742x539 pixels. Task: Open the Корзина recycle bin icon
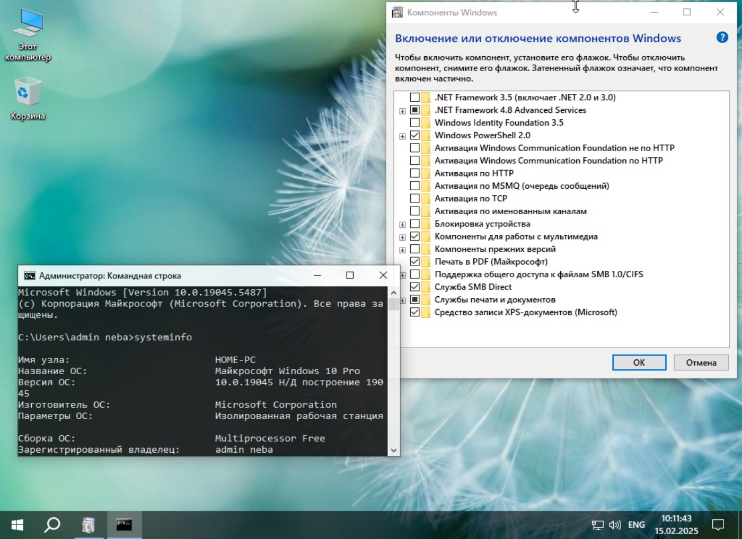[x=28, y=98]
